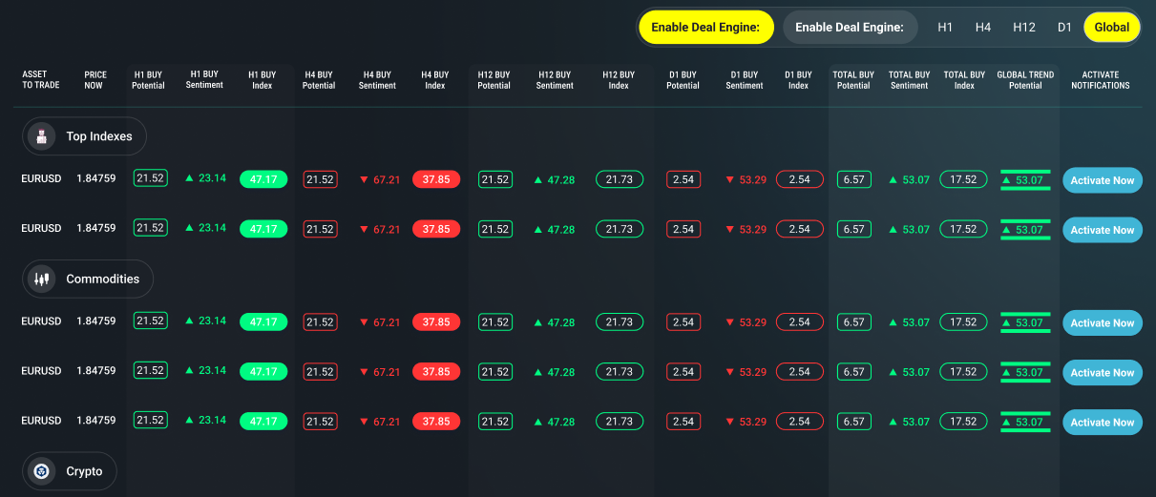Click the Crypto coin icon

point(41,471)
